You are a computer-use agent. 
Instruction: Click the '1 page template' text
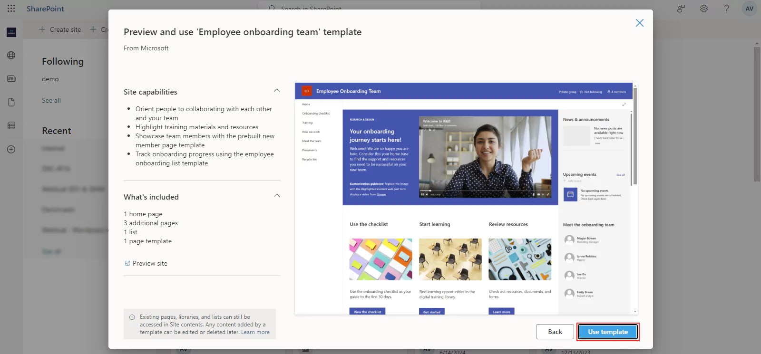(x=148, y=241)
